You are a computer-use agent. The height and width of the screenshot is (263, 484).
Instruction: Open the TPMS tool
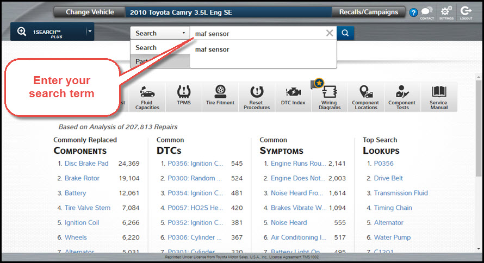tap(183, 96)
